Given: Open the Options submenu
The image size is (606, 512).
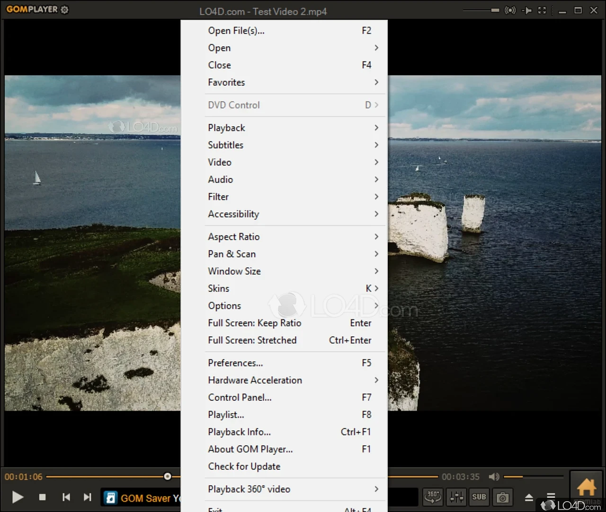Looking at the screenshot, I should click(x=284, y=305).
